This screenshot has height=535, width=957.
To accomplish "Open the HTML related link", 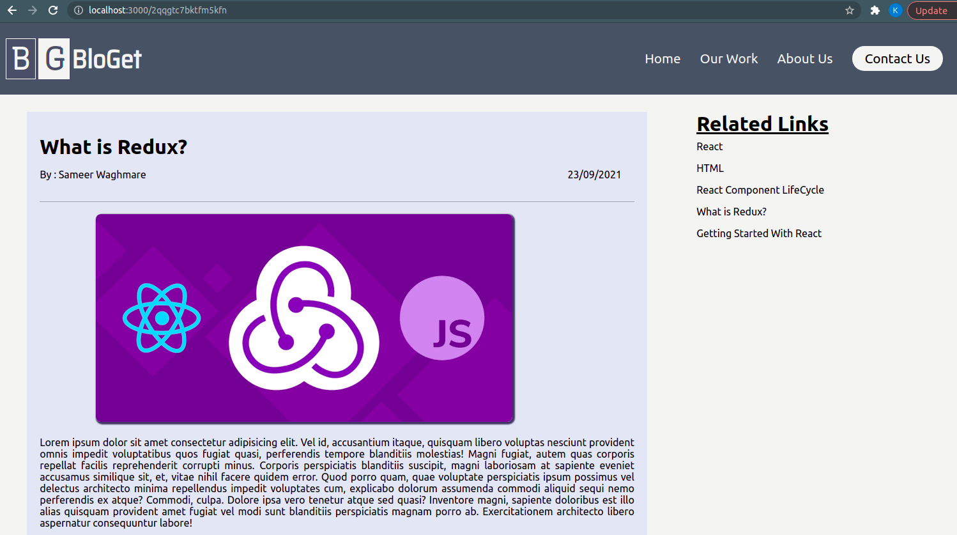I will point(710,168).
